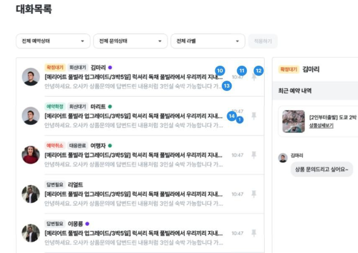Click 여행자's profile avatar
The height and width of the screenshot is (253, 358).
point(31,155)
